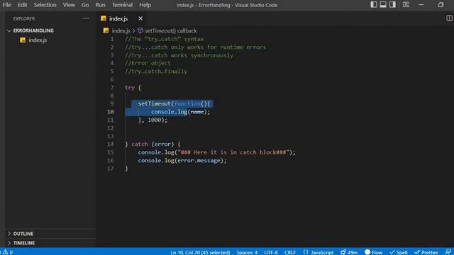Open feedback icon at status bar end

(x=448, y=252)
